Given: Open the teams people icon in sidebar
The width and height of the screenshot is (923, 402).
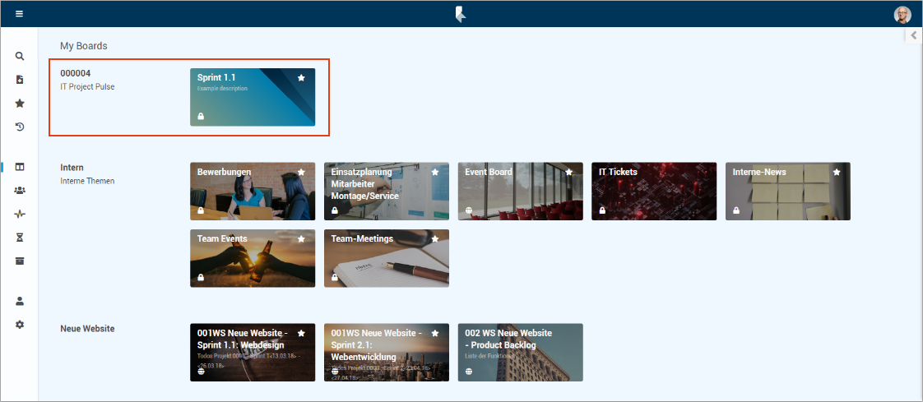Looking at the screenshot, I should [x=20, y=190].
